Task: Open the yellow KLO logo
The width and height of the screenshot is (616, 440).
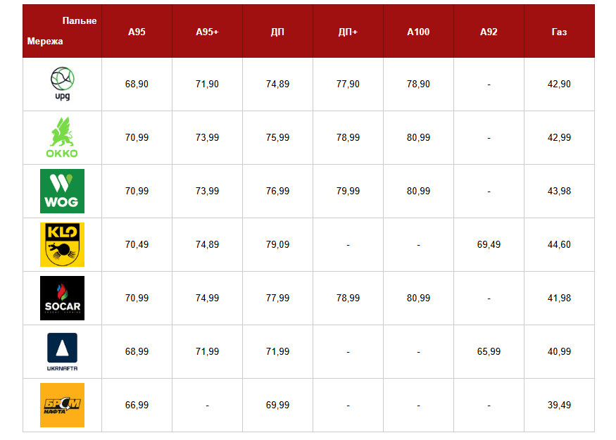Action: pos(62,244)
